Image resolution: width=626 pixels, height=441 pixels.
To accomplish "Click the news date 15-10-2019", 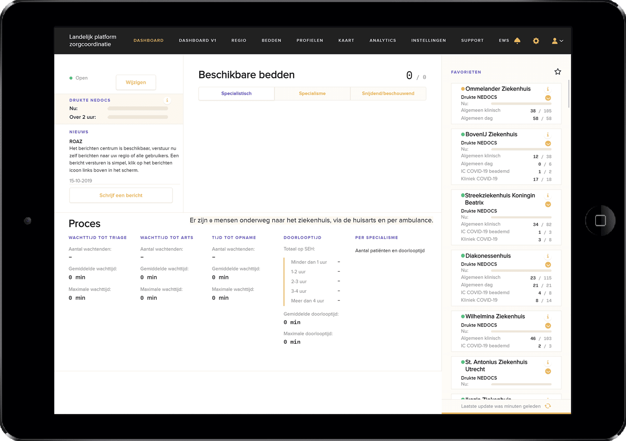I will 81,181.
